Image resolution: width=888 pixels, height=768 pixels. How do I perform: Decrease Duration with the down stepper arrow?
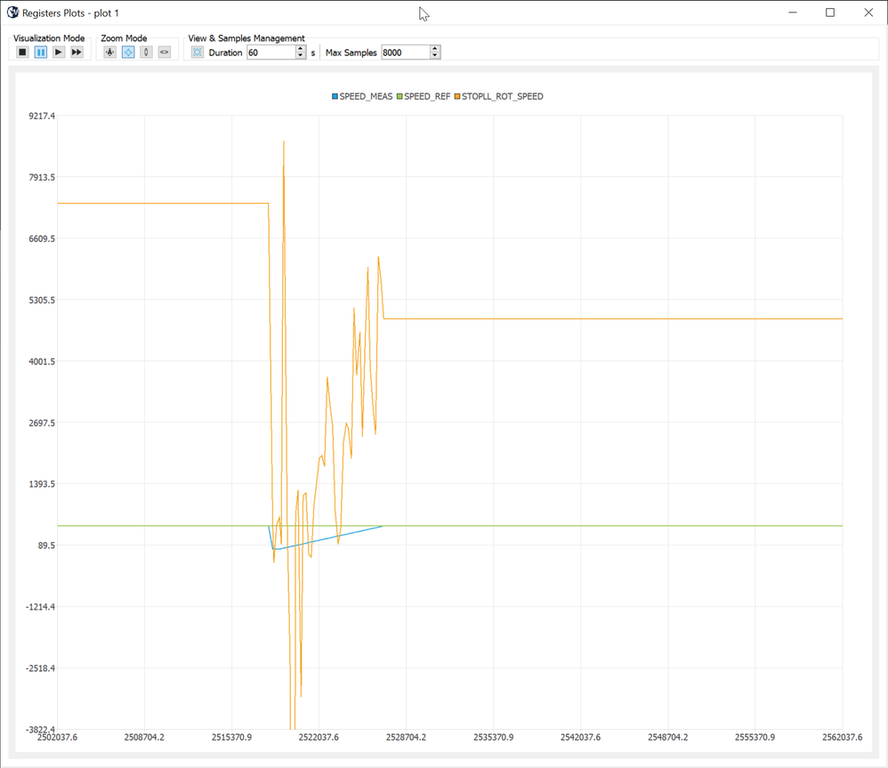tap(301, 55)
